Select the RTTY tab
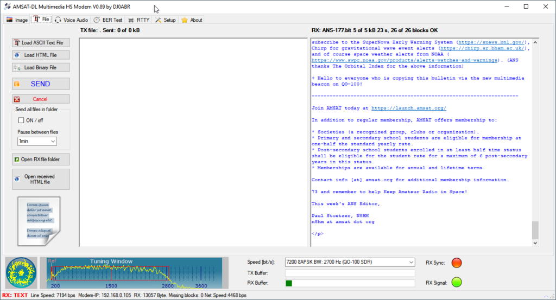556x300 pixels. coord(138,20)
